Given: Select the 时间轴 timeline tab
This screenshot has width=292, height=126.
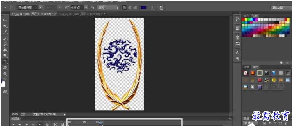Looking at the screenshot, I should [16, 119].
